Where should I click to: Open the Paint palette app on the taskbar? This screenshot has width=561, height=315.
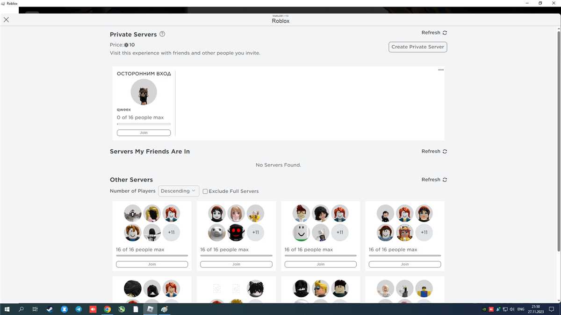165,309
